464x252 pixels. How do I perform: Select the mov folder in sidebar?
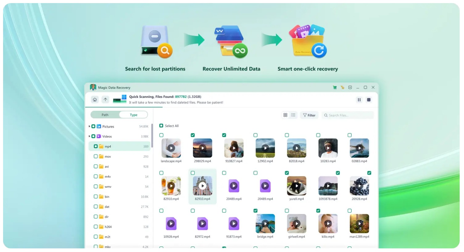108,156
